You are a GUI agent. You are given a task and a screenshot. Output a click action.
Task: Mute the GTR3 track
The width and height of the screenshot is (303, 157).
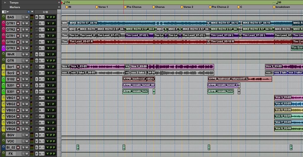[x=27, y=48]
